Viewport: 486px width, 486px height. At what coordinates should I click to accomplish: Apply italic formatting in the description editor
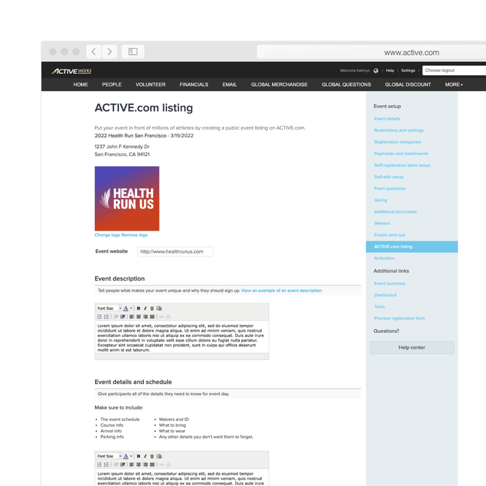tap(145, 308)
